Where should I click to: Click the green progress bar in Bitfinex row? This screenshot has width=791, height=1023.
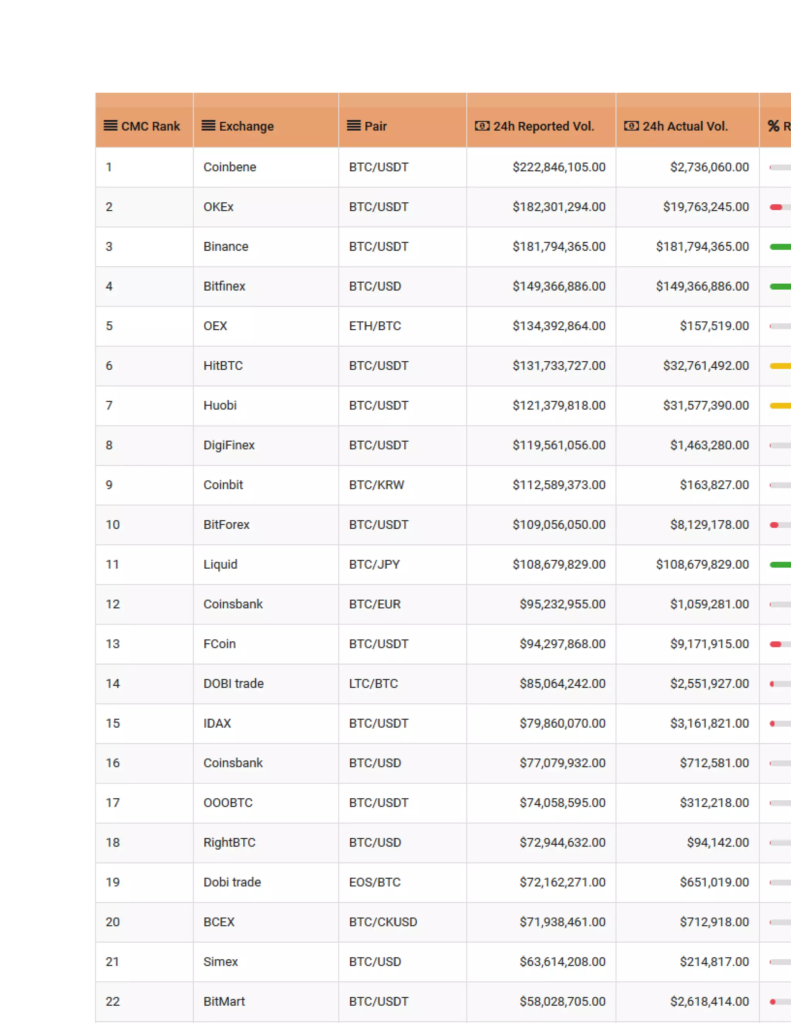780,287
